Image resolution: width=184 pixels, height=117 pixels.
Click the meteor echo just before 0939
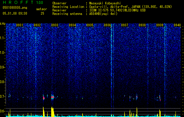pos(160,98)
